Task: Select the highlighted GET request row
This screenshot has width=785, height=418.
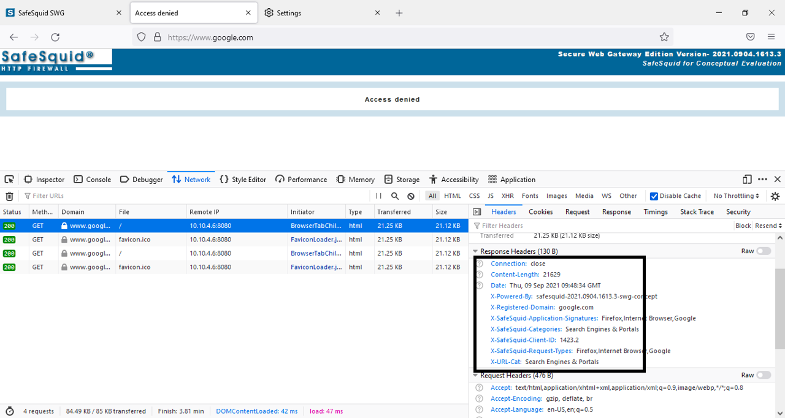Action: [234, 226]
